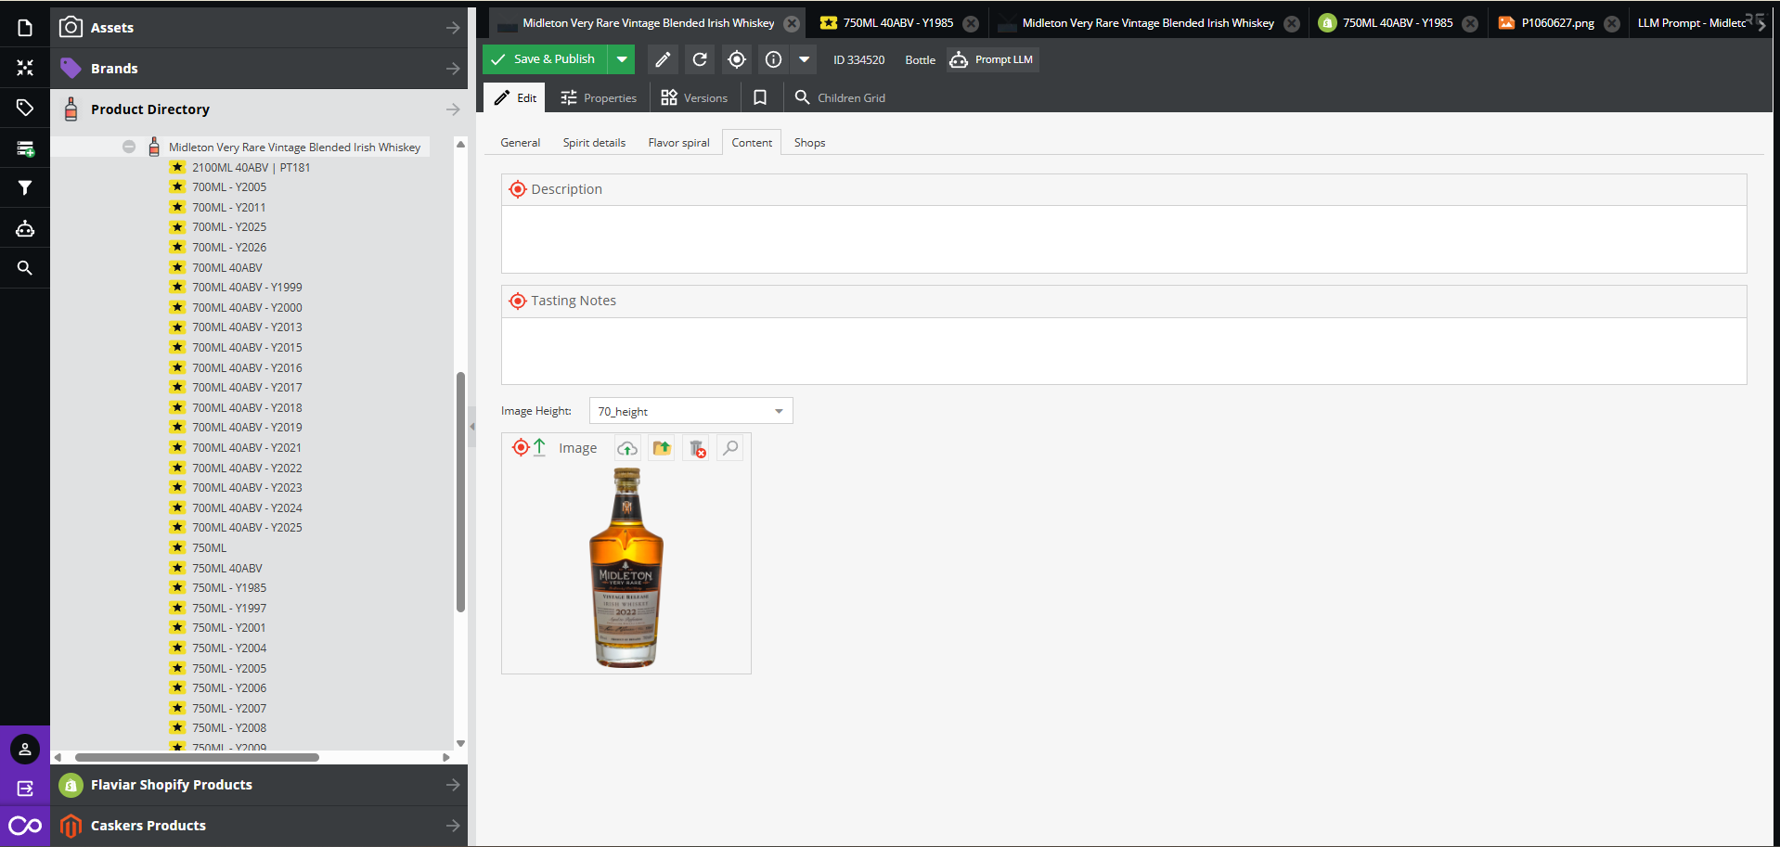Click the Image upload green arrow
Image resolution: width=1780 pixels, height=847 pixels.
point(539,447)
